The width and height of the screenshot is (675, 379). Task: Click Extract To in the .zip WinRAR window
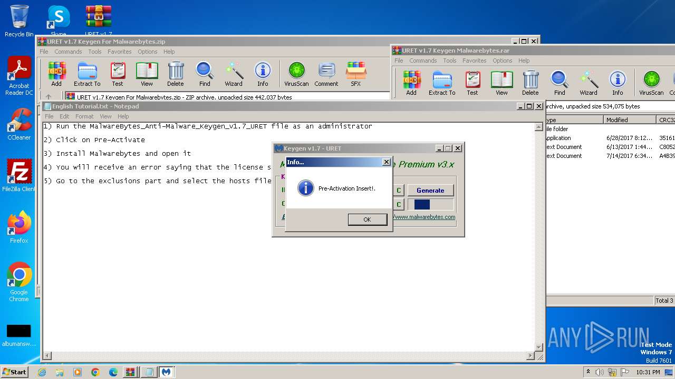pos(87,74)
